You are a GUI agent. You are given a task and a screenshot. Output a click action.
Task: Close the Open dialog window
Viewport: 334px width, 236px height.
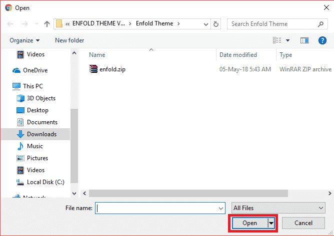click(x=326, y=7)
